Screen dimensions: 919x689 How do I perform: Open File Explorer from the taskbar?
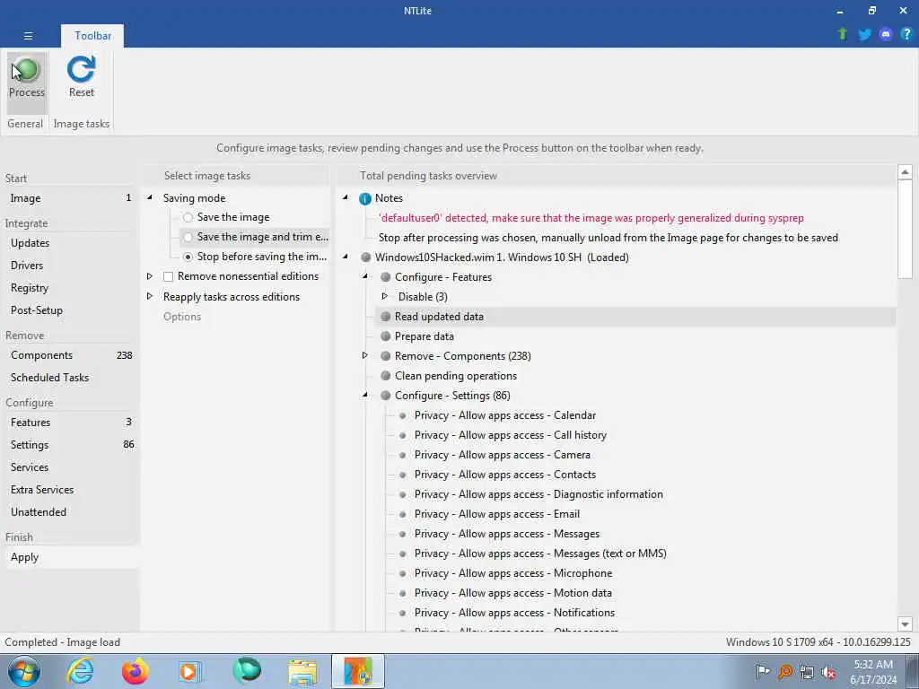[302, 671]
